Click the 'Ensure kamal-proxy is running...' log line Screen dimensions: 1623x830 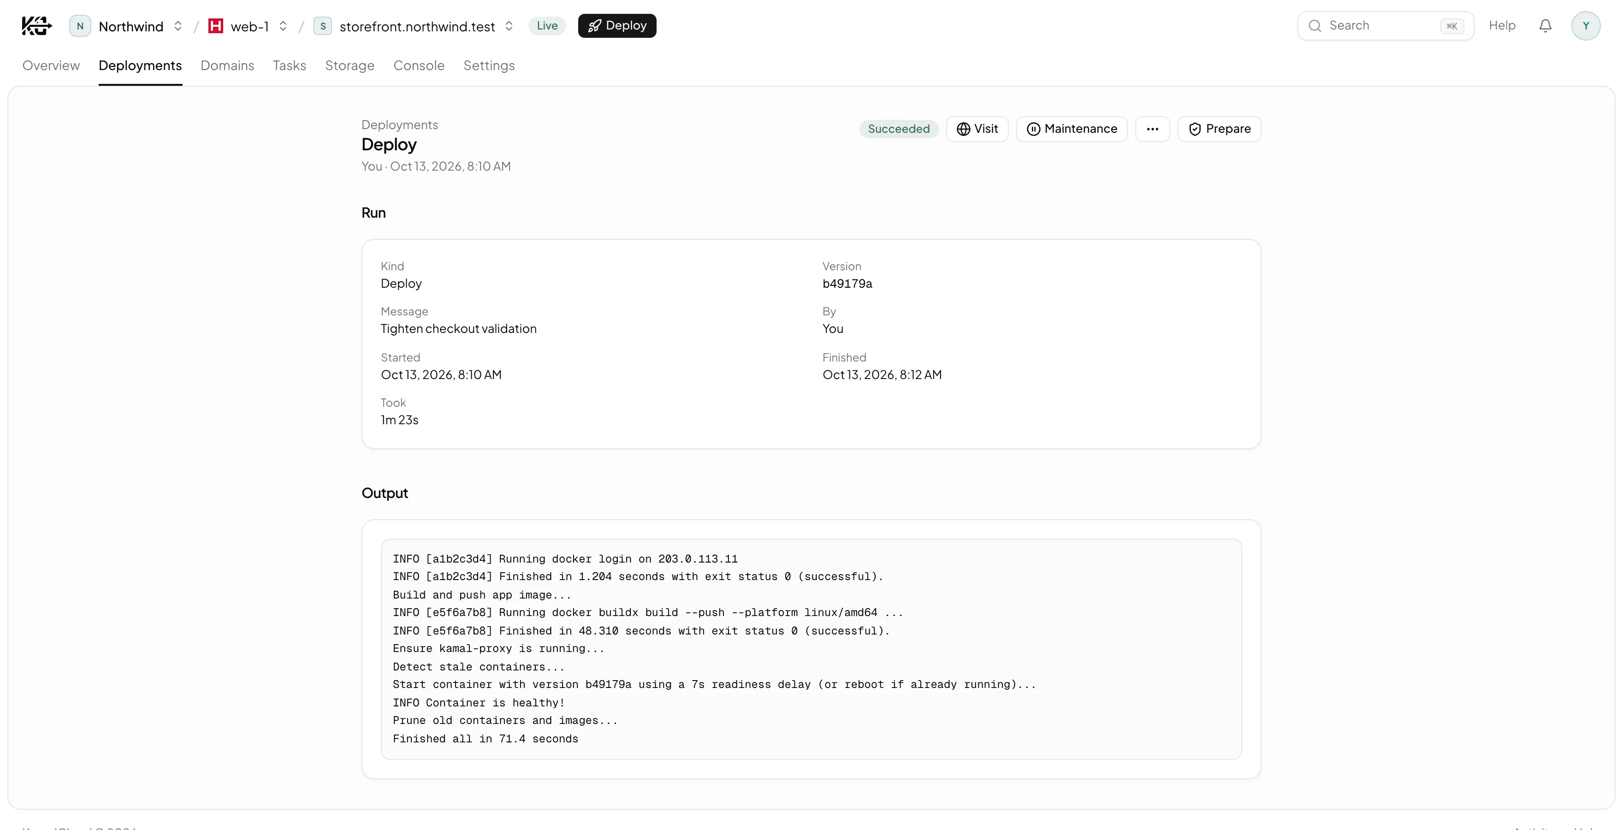(498, 648)
